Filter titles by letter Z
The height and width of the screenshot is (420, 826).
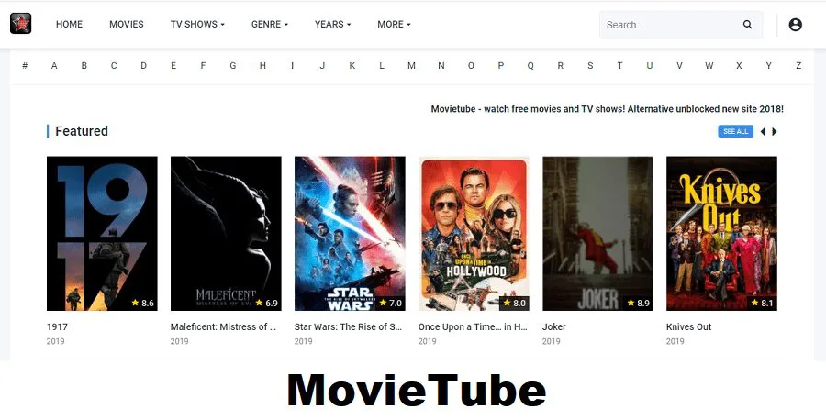(798, 66)
